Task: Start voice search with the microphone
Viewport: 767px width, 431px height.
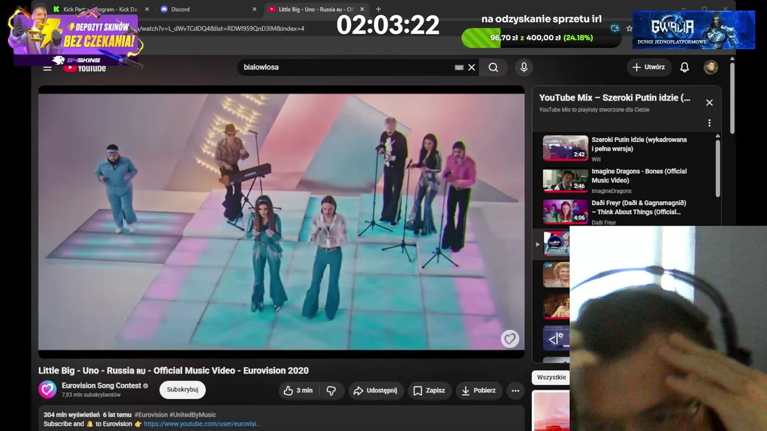Action: click(x=524, y=68)
